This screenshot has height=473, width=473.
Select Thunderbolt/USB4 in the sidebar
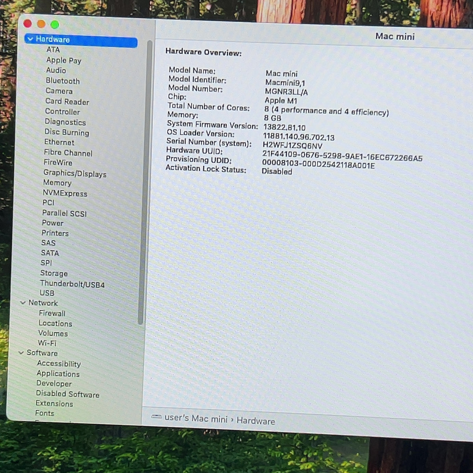(x=72, y=284)
